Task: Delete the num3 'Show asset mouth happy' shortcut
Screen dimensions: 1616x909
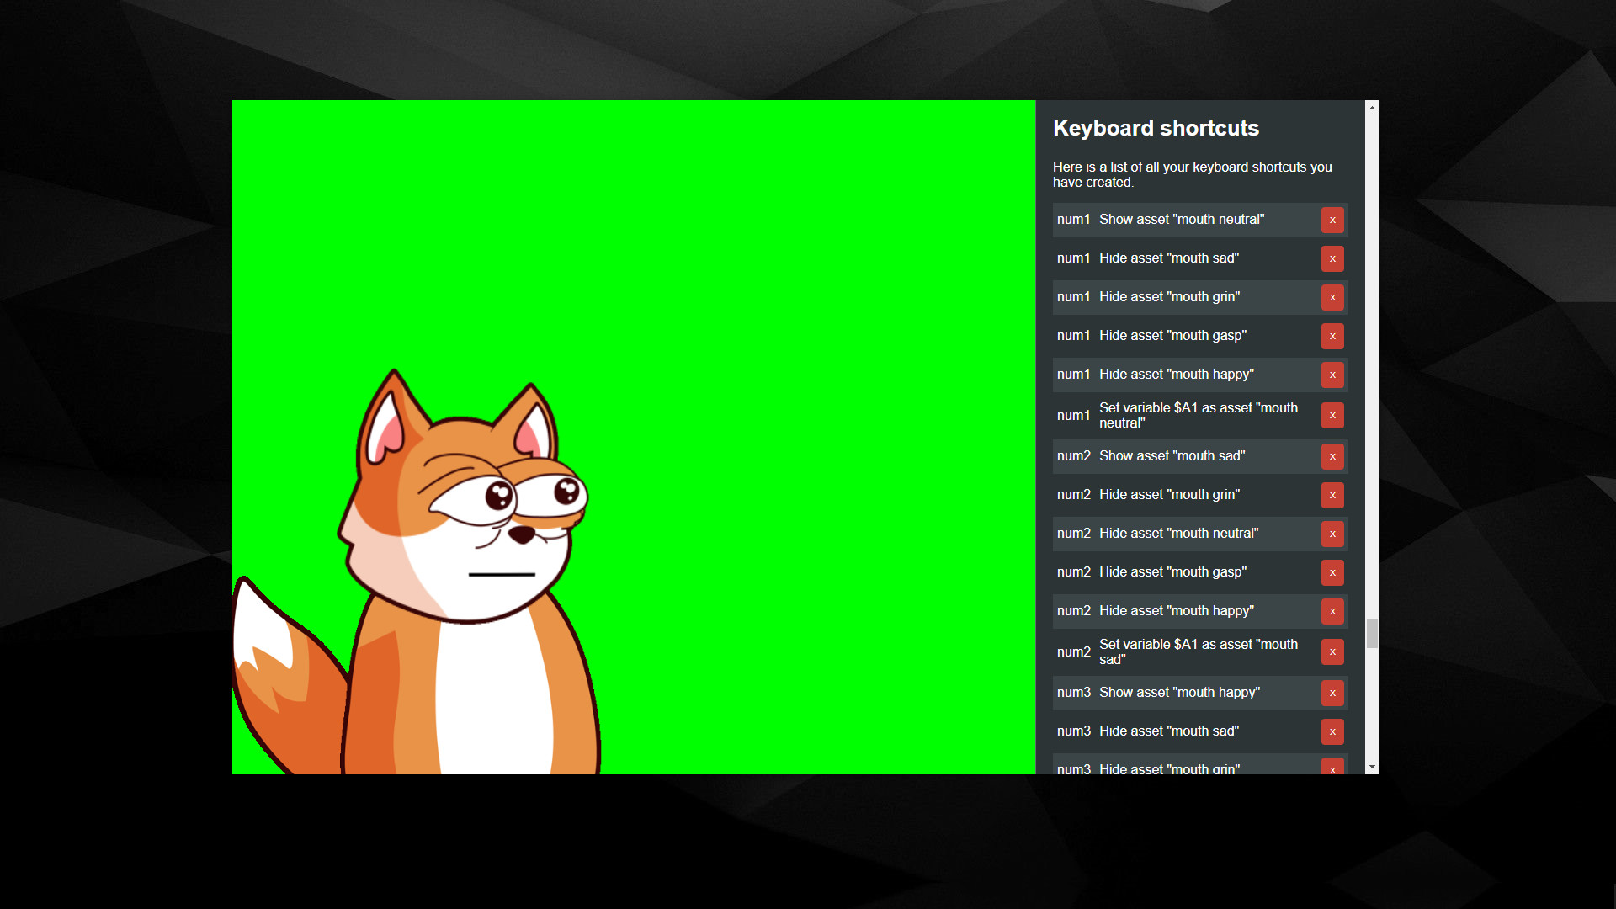Action: tap(1332, 693)
